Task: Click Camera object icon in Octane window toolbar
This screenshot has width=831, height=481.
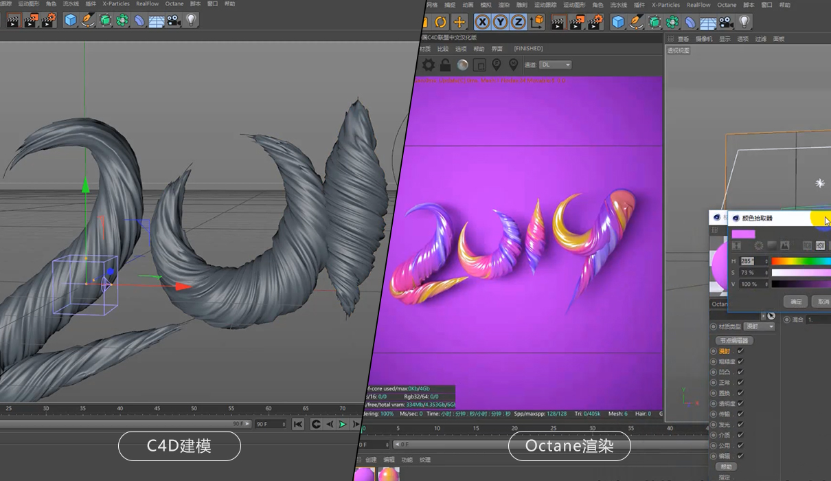Action: [726, 22]
